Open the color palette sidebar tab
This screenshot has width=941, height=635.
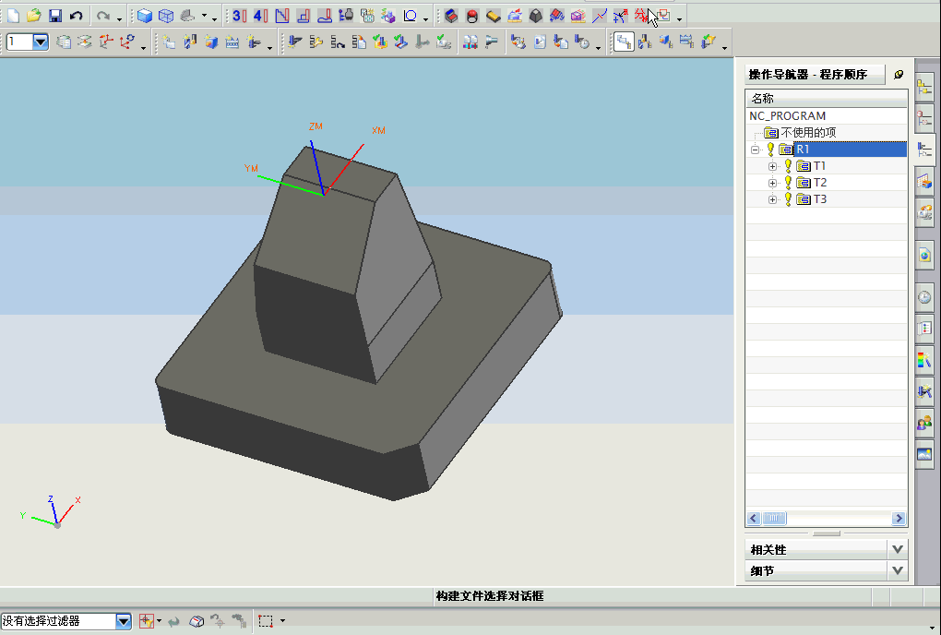[x=924, y=360]
